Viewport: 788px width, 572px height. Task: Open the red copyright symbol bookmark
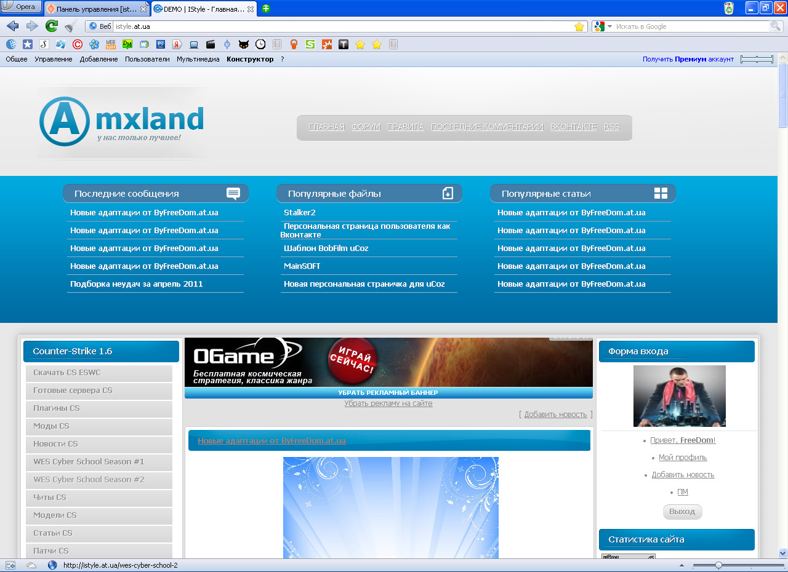(x=78, y=44)
